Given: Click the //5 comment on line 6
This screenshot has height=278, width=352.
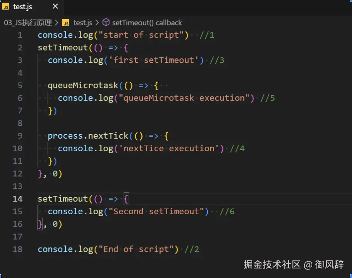Looking at the screenshot, I should 267,98.
